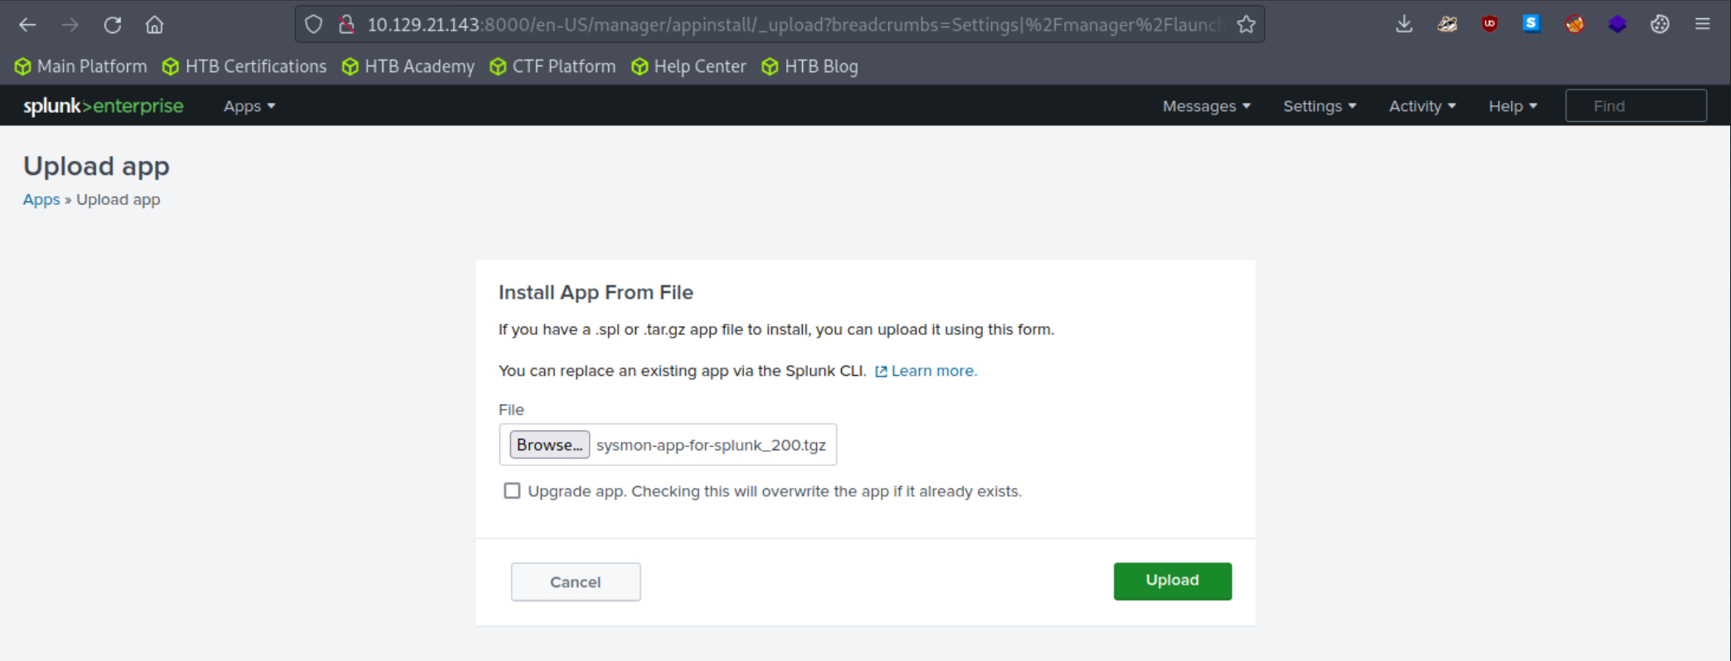Go to the browser home page
The image size is (1731, 661).
coord(154,25)
